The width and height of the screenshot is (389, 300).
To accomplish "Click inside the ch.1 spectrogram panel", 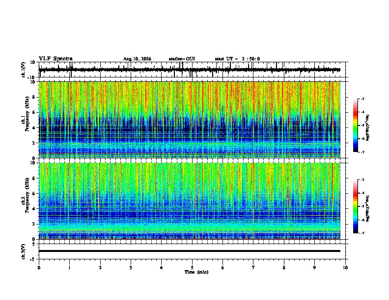I will coord(189,120).
